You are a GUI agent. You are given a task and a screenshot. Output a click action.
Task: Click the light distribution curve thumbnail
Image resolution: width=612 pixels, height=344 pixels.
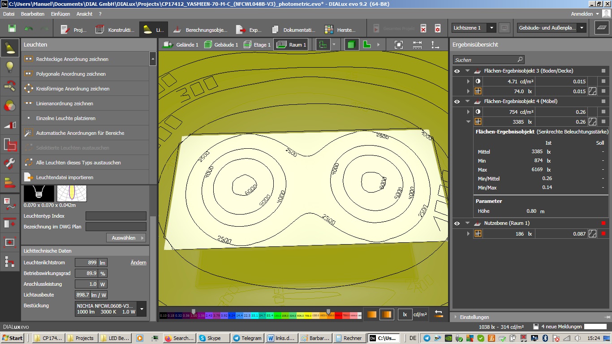tap(72, 193)
